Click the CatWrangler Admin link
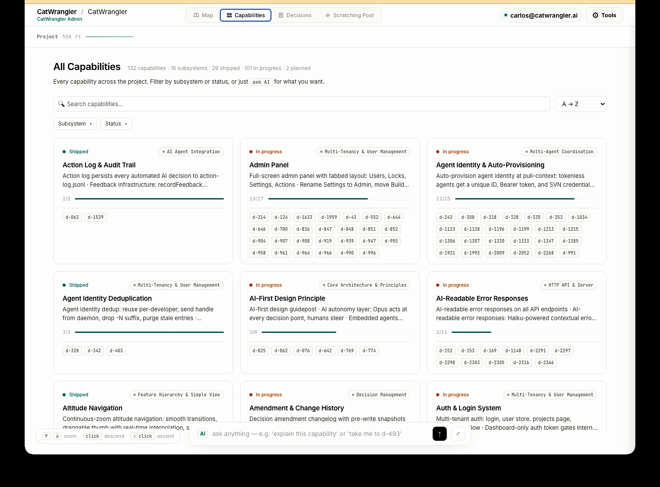Viewport: 660px width, 487px height. pos(59,19)
